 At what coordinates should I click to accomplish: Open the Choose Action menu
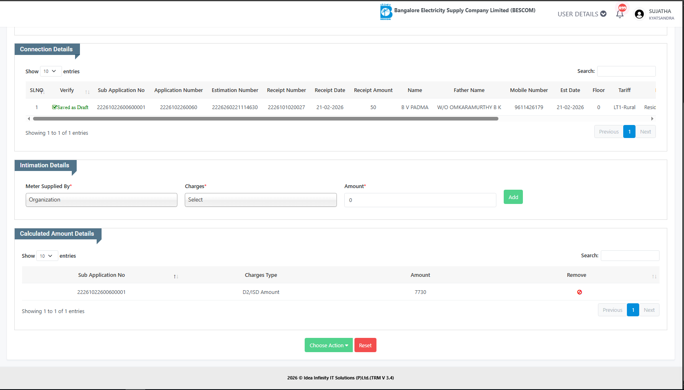[x=328, y=345]
